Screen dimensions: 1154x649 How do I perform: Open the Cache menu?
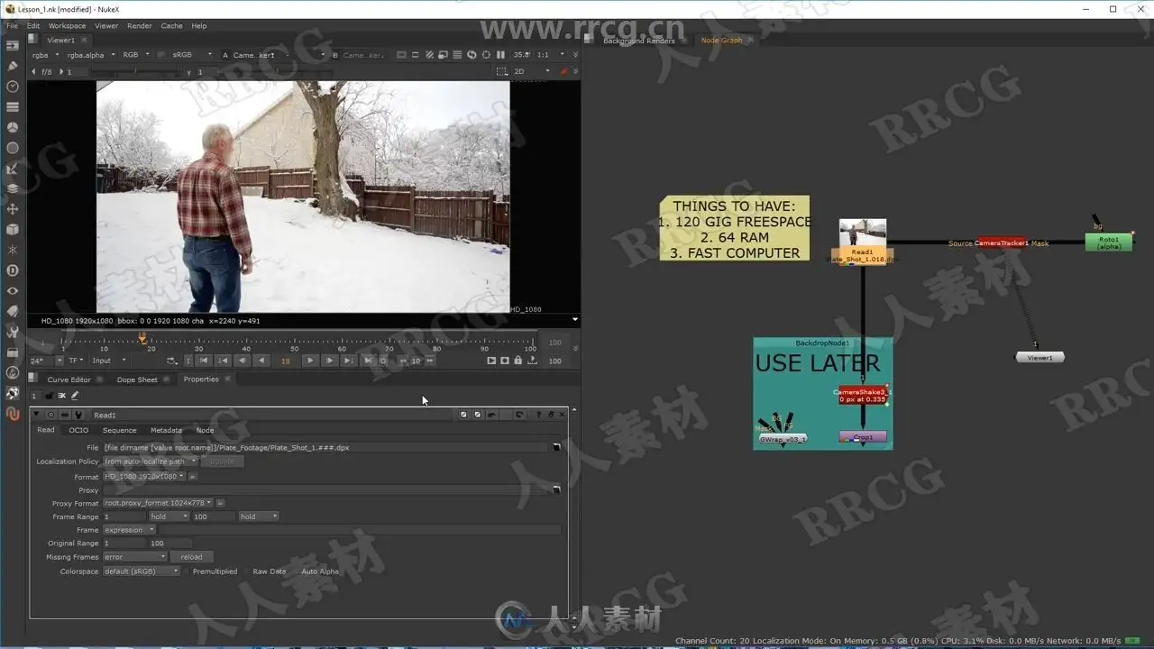click(x=171, y=25)
